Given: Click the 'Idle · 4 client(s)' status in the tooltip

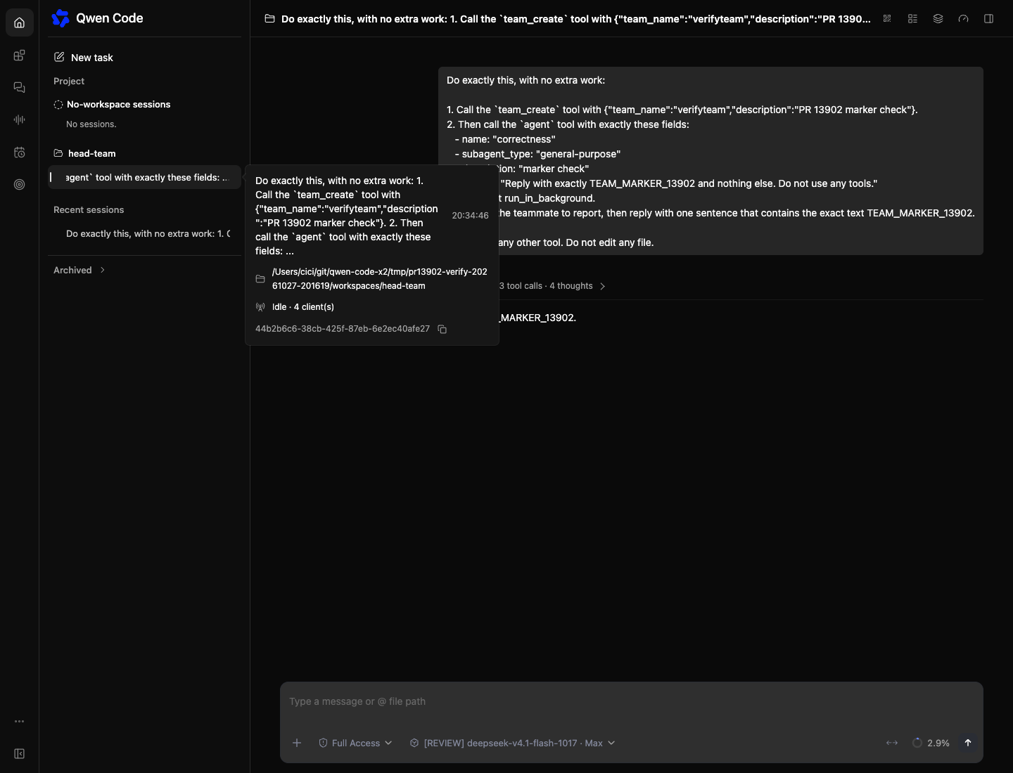Looking at the screenshot, I should coord(302,307).
